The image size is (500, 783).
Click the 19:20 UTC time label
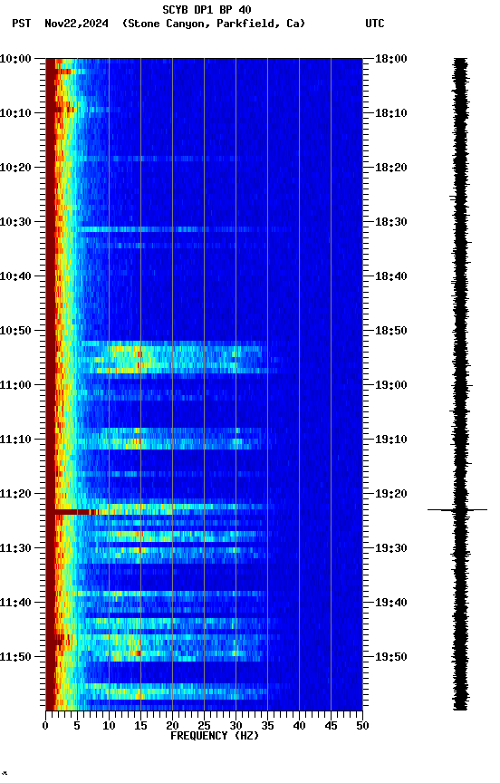point(391,495)
